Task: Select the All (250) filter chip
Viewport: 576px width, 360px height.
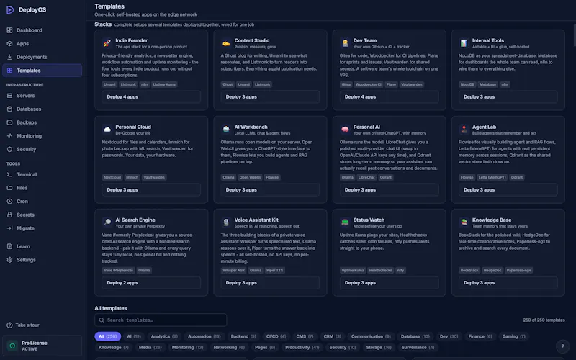Action: 107,336
